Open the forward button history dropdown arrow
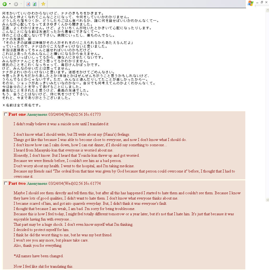This screenshot has width=269, height=273. point(21,4)
